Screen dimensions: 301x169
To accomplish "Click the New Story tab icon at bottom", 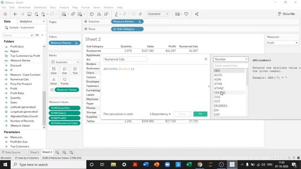I will point(71,152).
